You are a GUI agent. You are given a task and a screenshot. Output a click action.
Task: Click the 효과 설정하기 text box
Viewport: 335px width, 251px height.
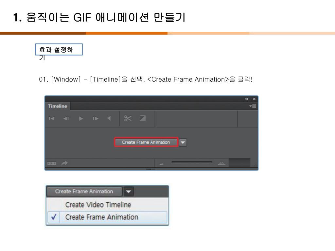59,50
